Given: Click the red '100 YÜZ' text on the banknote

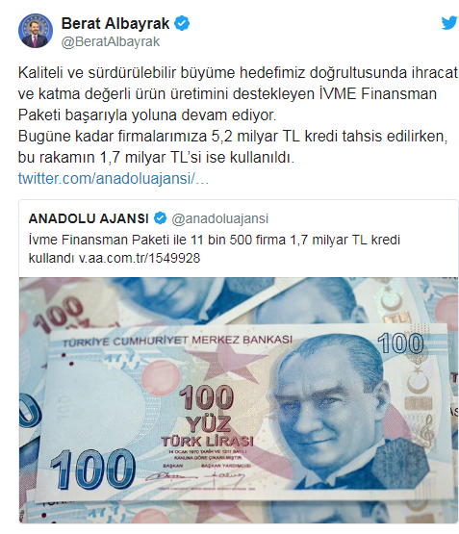Looking at the screenshot, I should (207, 408).
